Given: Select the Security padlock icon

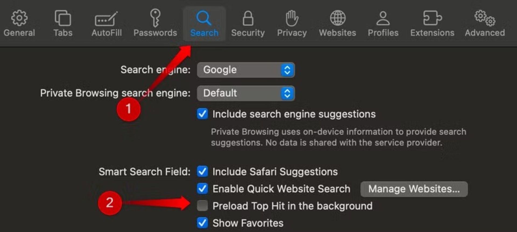Looking at the screenshot, I should (248, 18).
